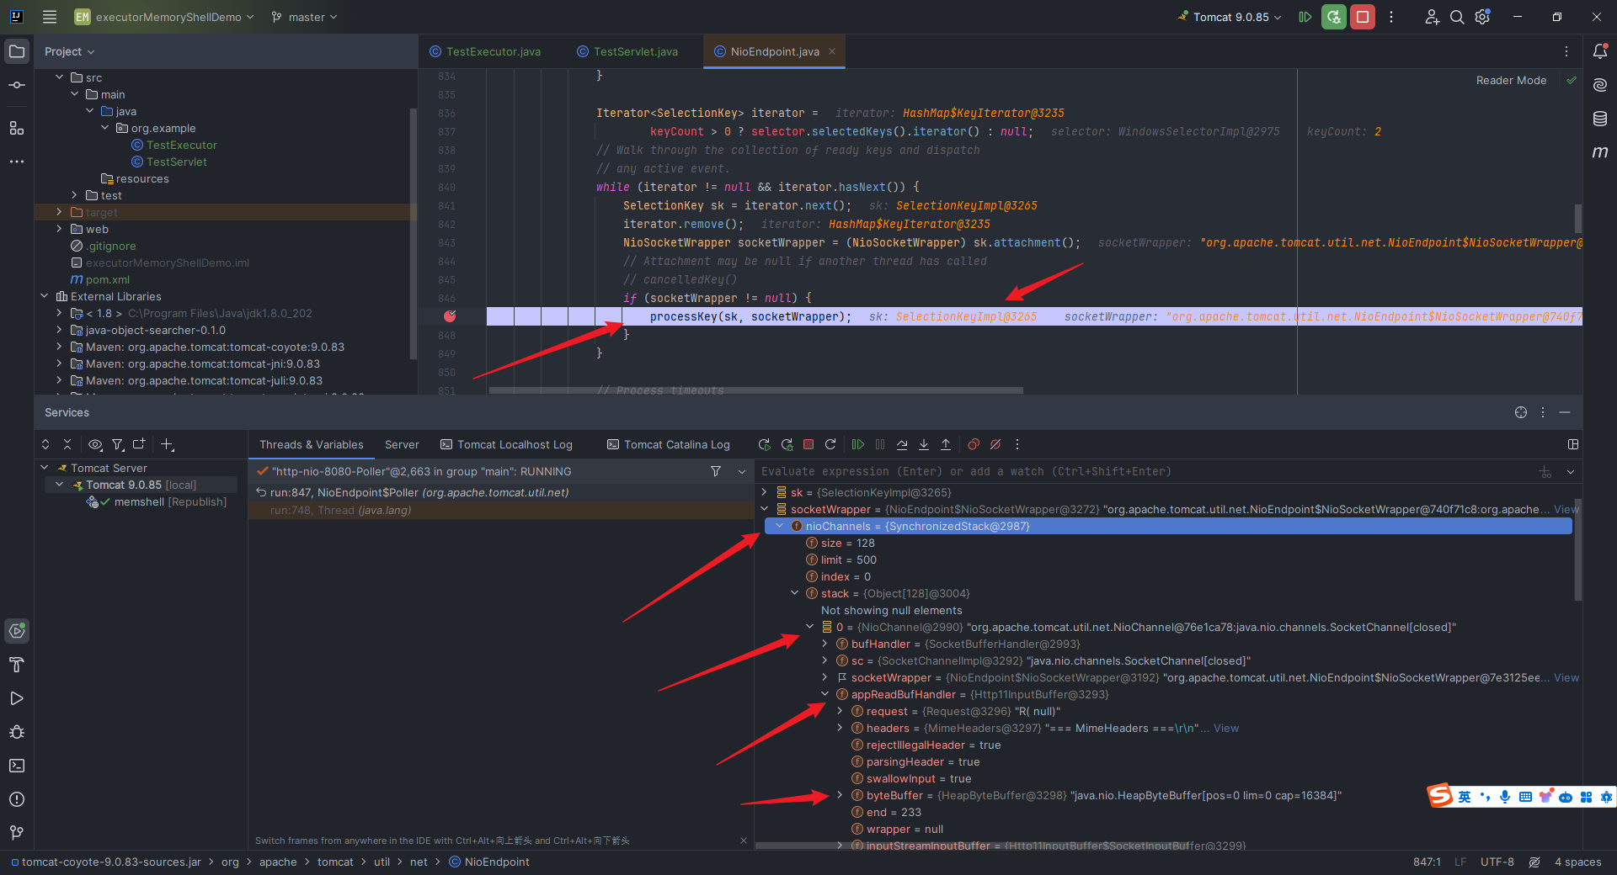Viewport: 1617px width, 875px height.
Task: Toggle the Services filter icon
Action: click(118, 444)
